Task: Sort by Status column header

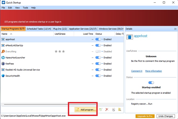Action: tap(104, 34)
